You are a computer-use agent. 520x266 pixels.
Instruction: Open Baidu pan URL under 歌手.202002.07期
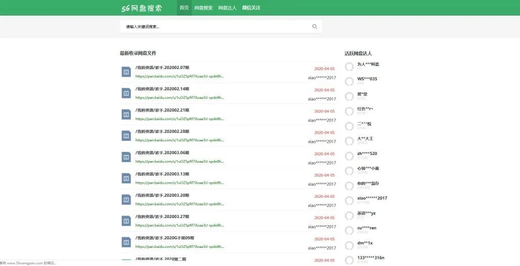pos(180,76)
